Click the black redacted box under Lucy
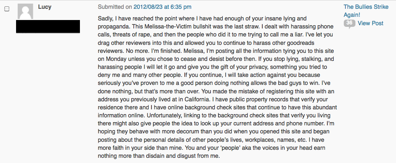396x163 pixels. click(48, 26)
